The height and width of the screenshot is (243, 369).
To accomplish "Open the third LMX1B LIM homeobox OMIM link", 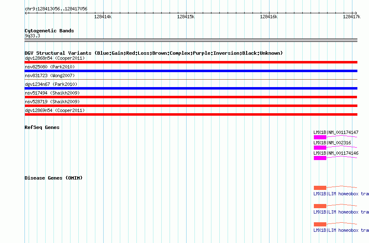I will click(341, 230).
